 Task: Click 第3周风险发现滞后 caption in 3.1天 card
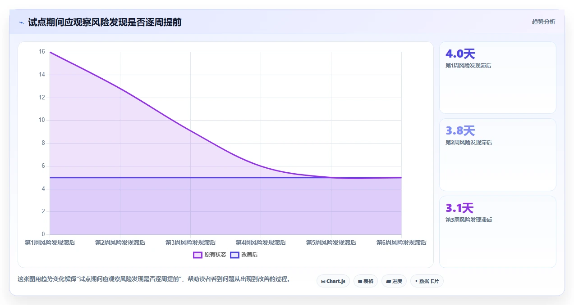[468, 220]
